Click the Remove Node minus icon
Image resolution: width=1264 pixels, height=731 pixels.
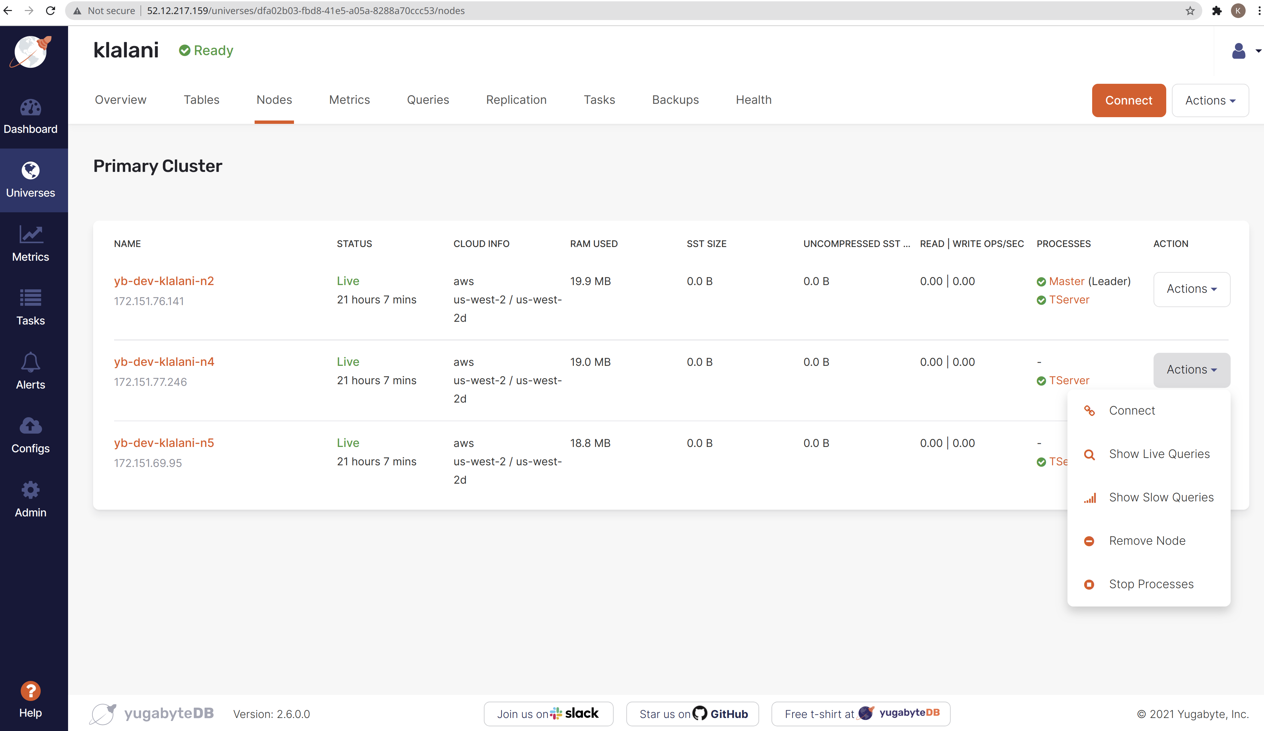[1089, 541]
